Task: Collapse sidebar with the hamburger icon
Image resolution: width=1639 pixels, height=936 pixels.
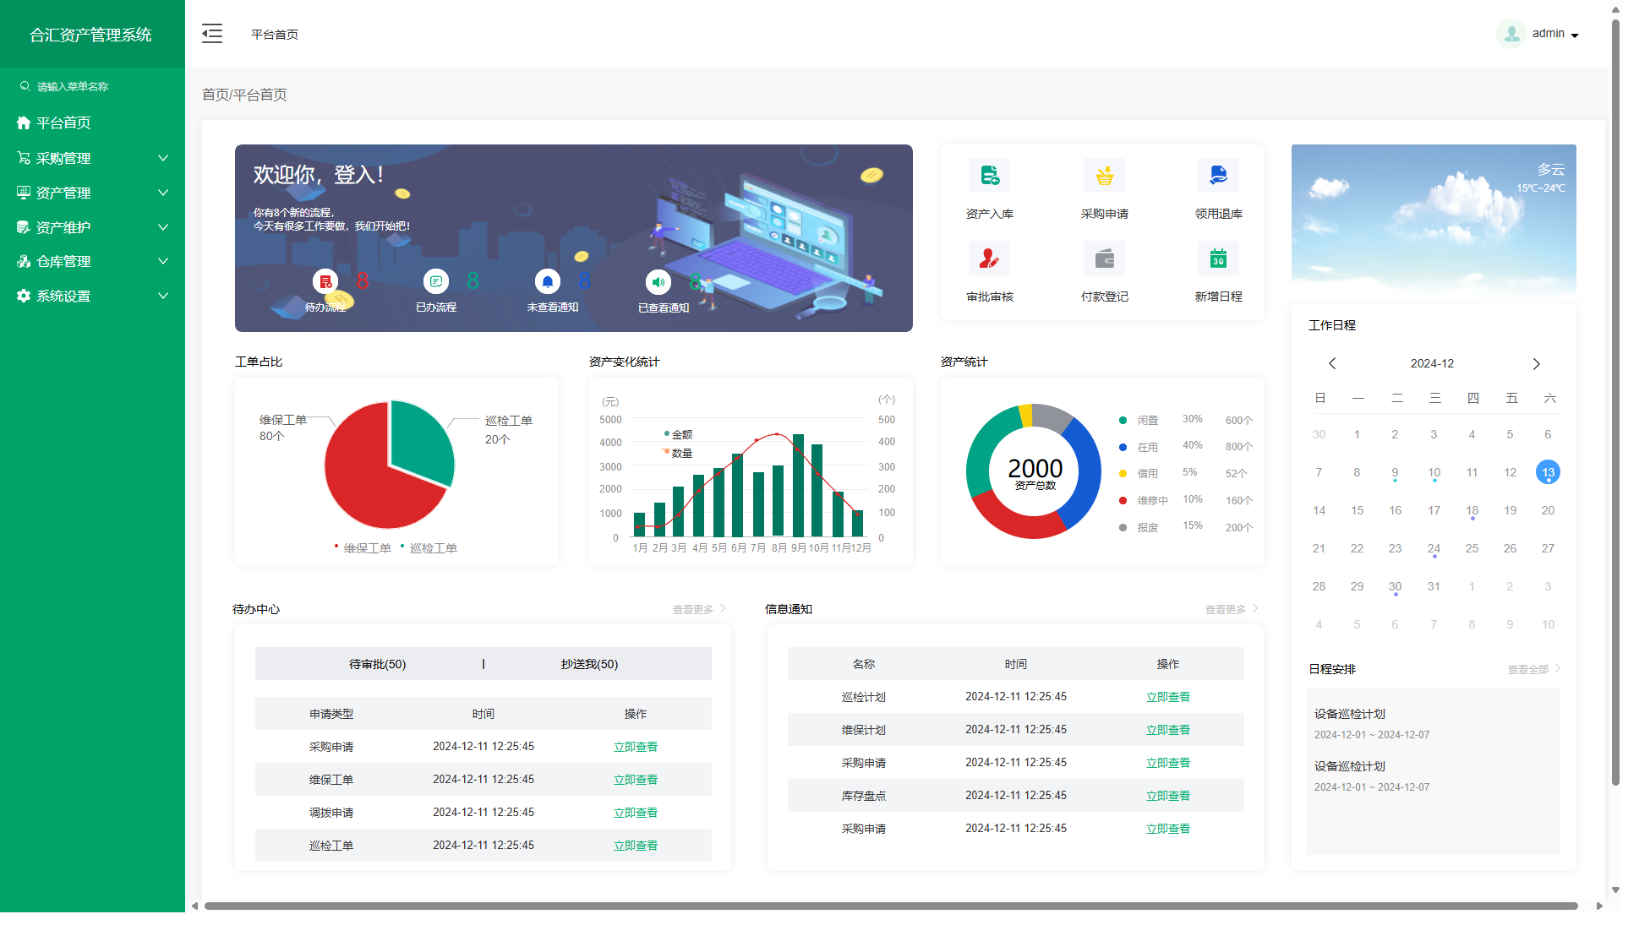Action: coord(212,34)
